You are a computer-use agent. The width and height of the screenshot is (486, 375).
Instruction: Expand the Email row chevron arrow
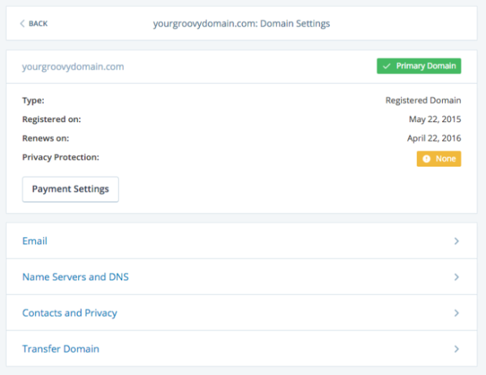coord(457,241)
